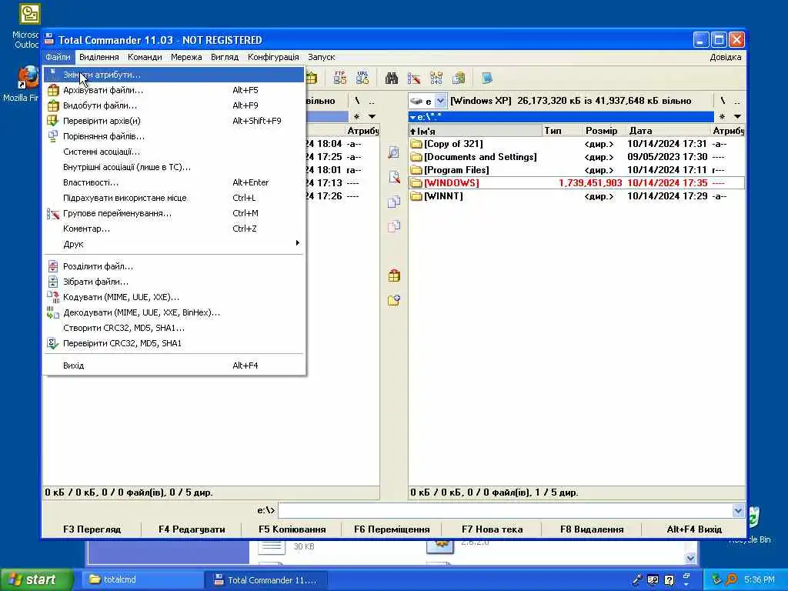
Task: Open file search with the binoculars icon
Action: pyautogui.click(x=392, y=78)
